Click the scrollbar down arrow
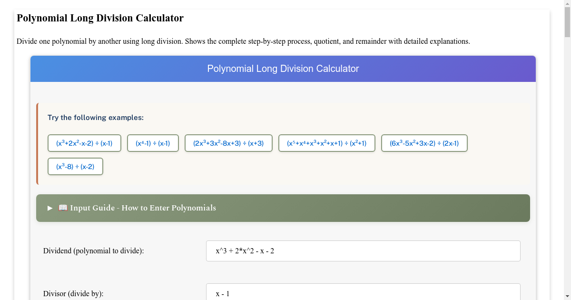571x300 pixels. 567,296
